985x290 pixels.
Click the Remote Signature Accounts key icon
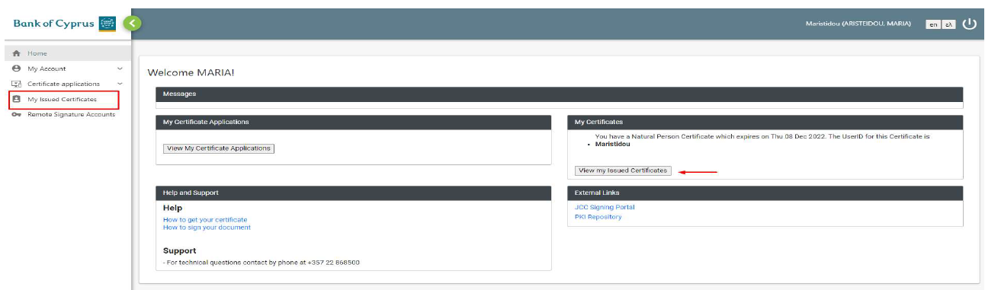16,114
